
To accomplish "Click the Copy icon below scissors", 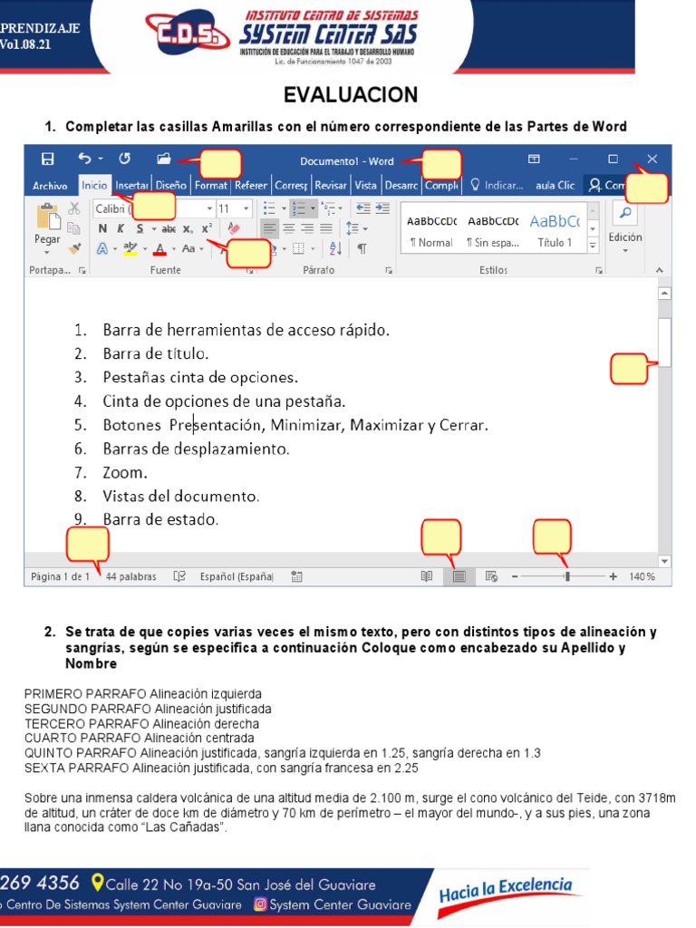I will tap(74, 227).
